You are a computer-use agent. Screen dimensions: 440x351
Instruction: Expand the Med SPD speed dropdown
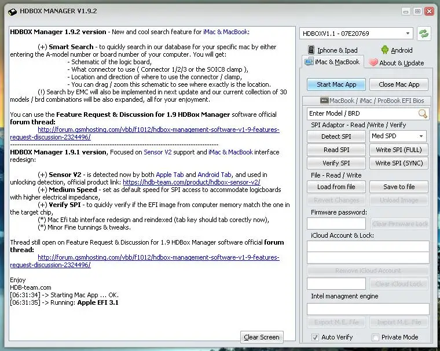398,136
